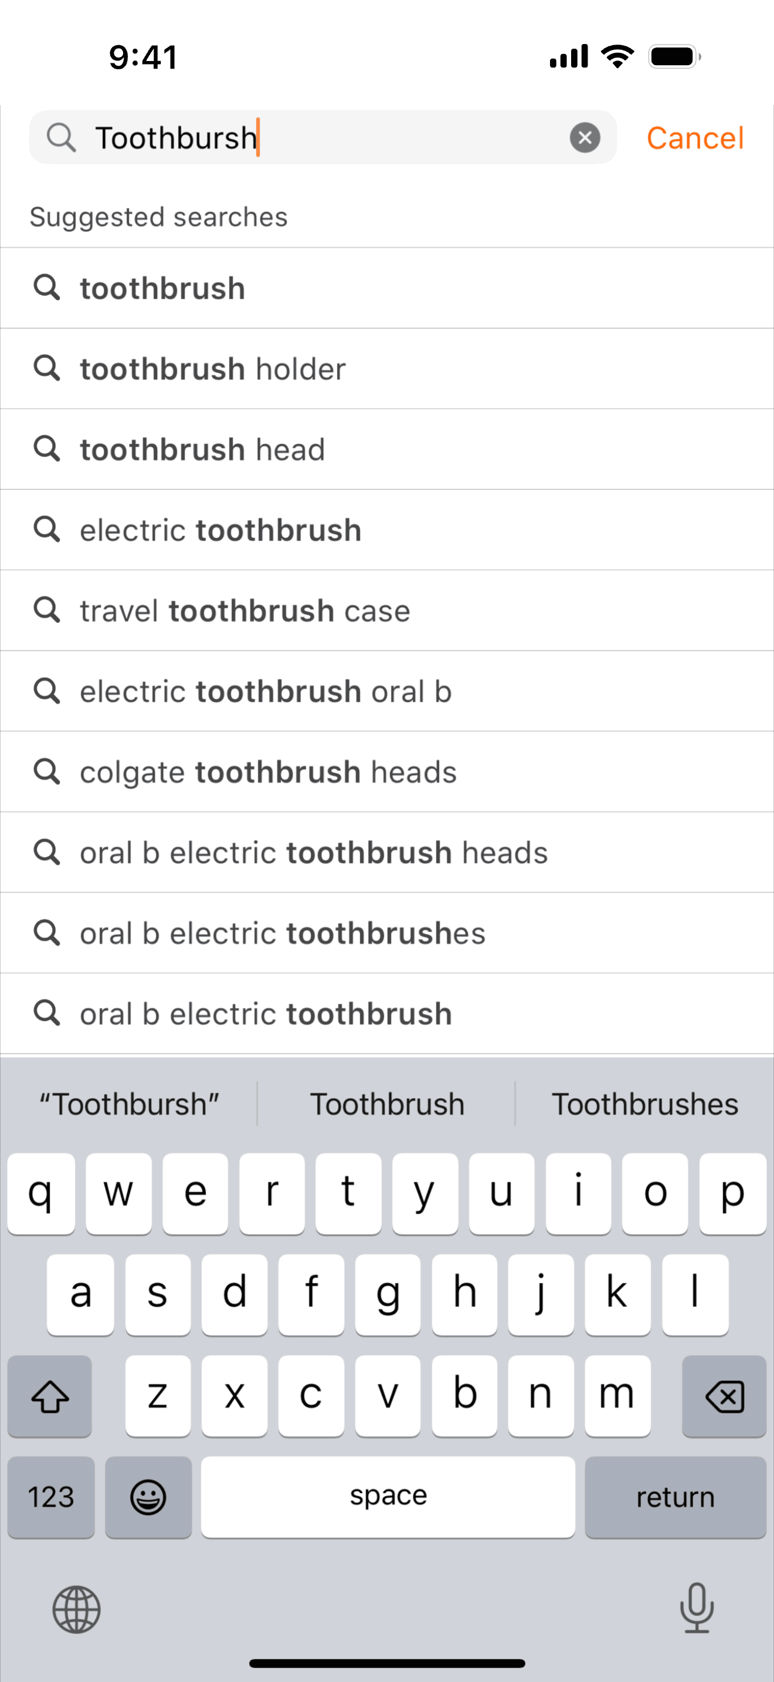Select the 'toothbrush holder' suggestion

click(387, 369)
